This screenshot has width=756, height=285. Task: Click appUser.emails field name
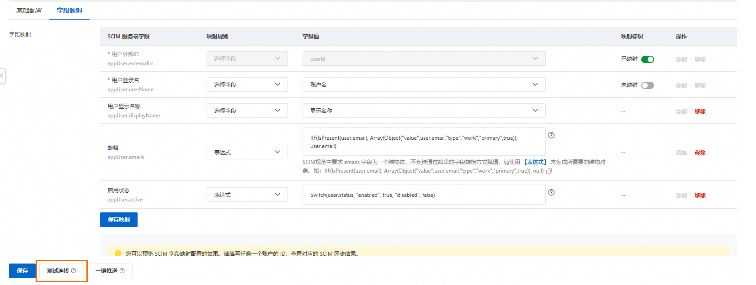[x=126, y=157]
